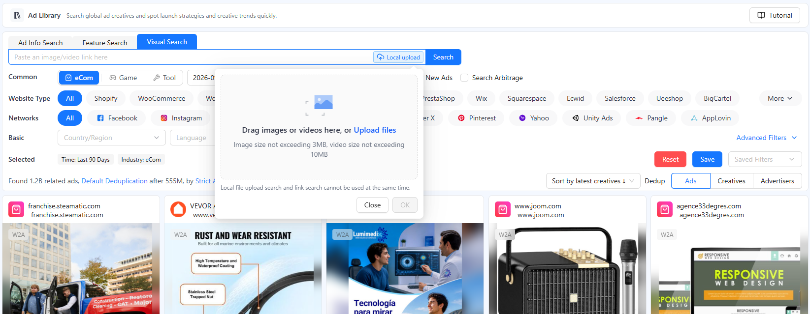The height and width of the screenshot is (314, 810).
Task: Switch to the Feature Search tab
Action: tap(104, 43)
